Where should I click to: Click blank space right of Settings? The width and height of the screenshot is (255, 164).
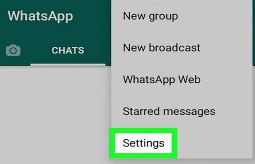point(215,143)
